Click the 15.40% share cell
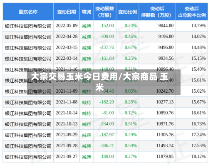Viewport: 208px width, 165px height. pyautogui.click(x=198, y=69)
